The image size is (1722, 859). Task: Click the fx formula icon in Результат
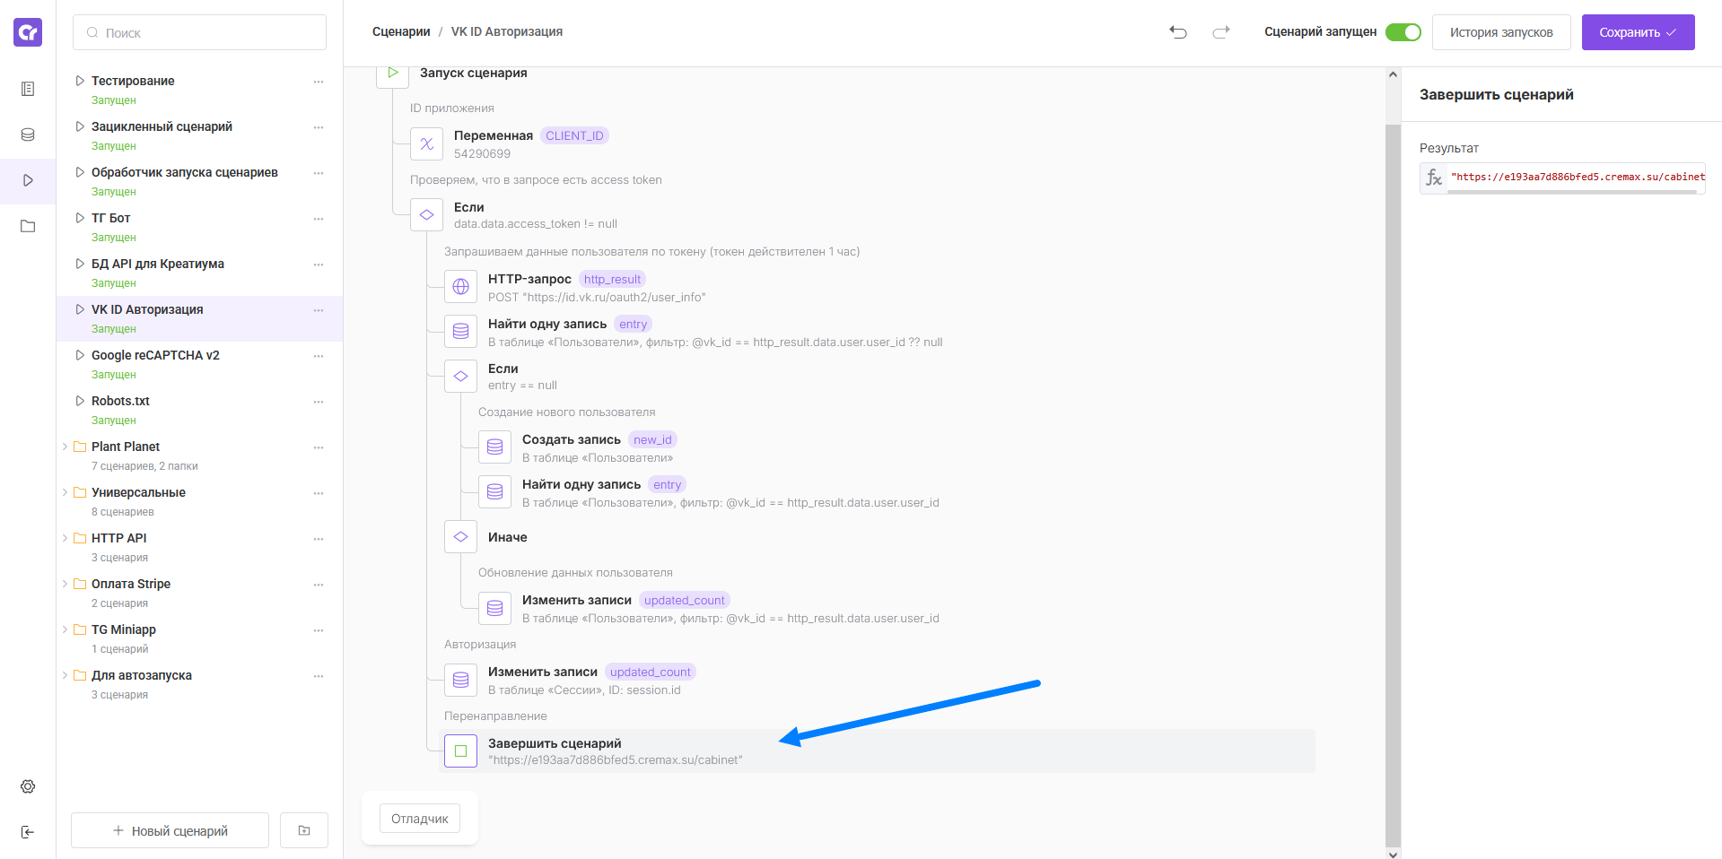click(1434, 178)
